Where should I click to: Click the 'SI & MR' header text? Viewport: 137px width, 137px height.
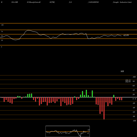(15, 2)
